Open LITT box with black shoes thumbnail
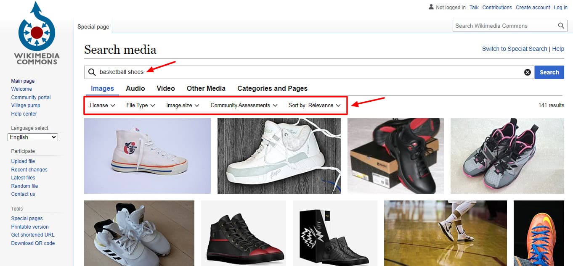573x266 pixels. pos(335,233)
